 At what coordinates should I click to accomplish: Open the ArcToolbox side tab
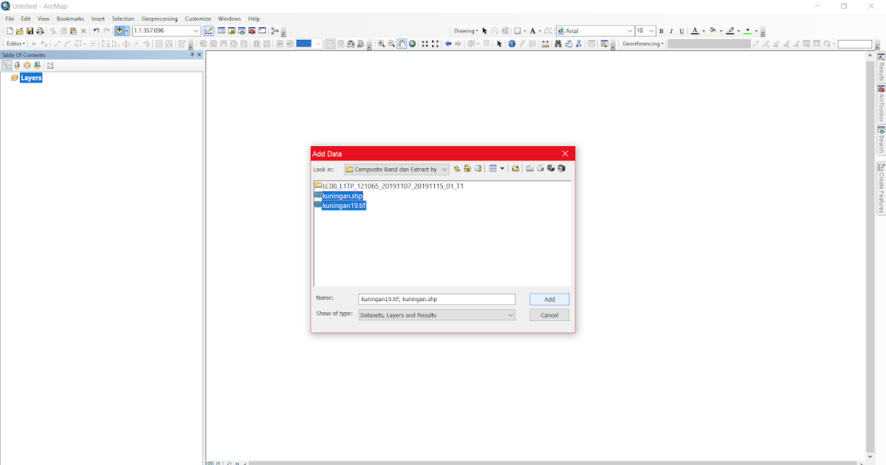(x=881, y=104)
